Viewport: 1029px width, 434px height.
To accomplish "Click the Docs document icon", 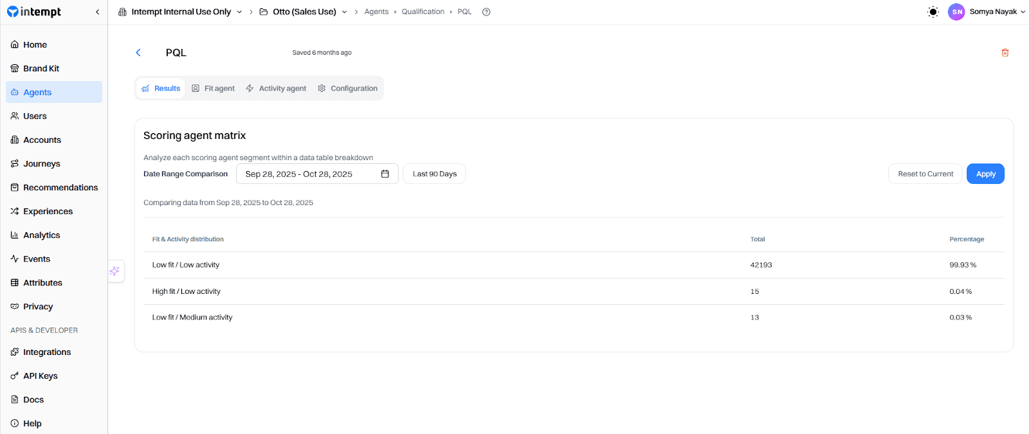I will 14,399.
